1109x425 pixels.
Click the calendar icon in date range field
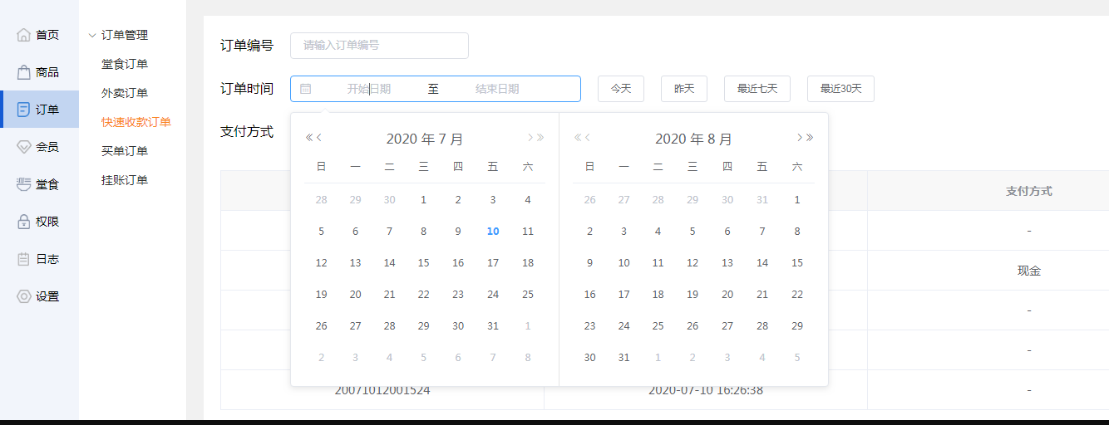(305, 89)
